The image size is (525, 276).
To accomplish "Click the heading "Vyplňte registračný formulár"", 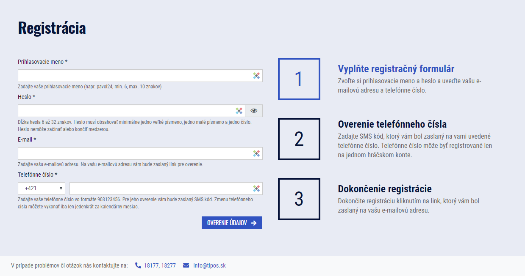I will [x=396, y=69].
